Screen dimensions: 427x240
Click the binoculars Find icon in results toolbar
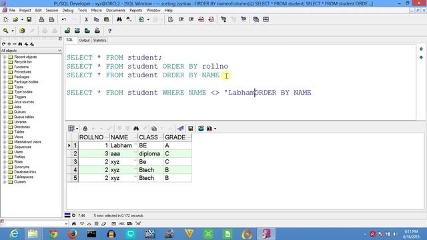tap(136, 129)
